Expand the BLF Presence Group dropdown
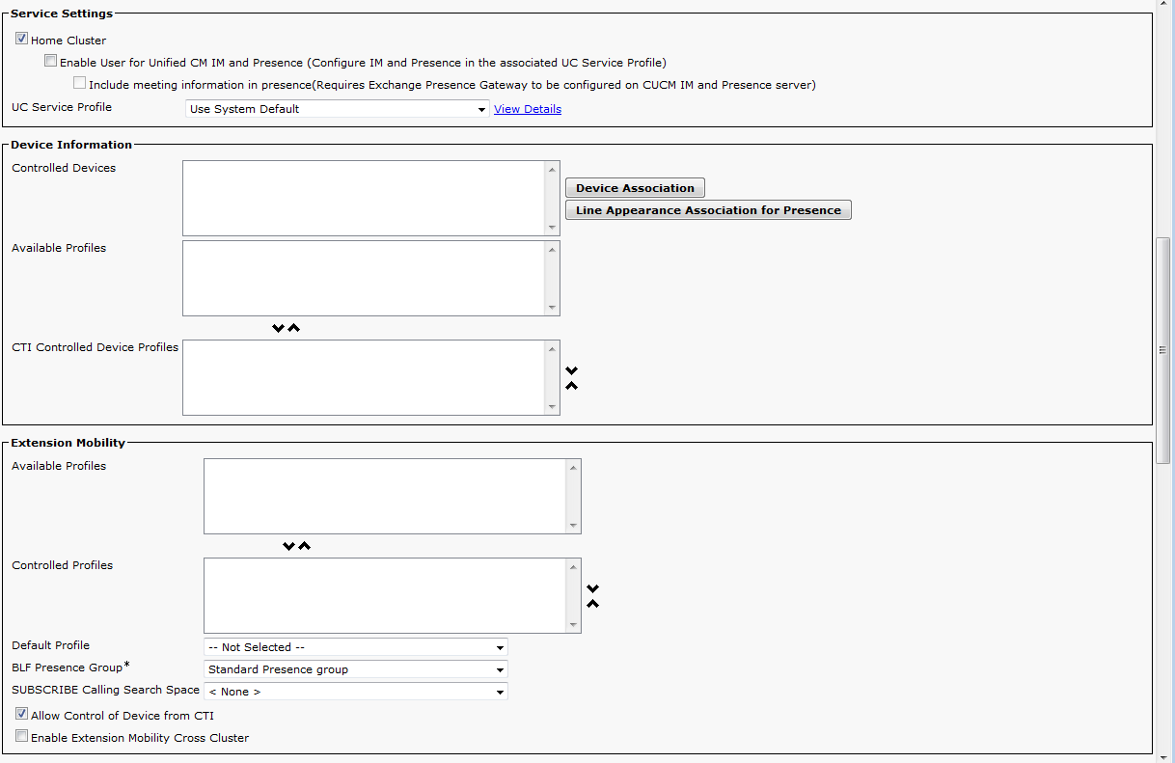 [355, 669]
